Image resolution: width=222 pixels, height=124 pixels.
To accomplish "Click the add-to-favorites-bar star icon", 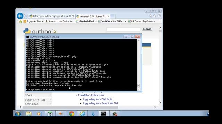I will (20, 21).
